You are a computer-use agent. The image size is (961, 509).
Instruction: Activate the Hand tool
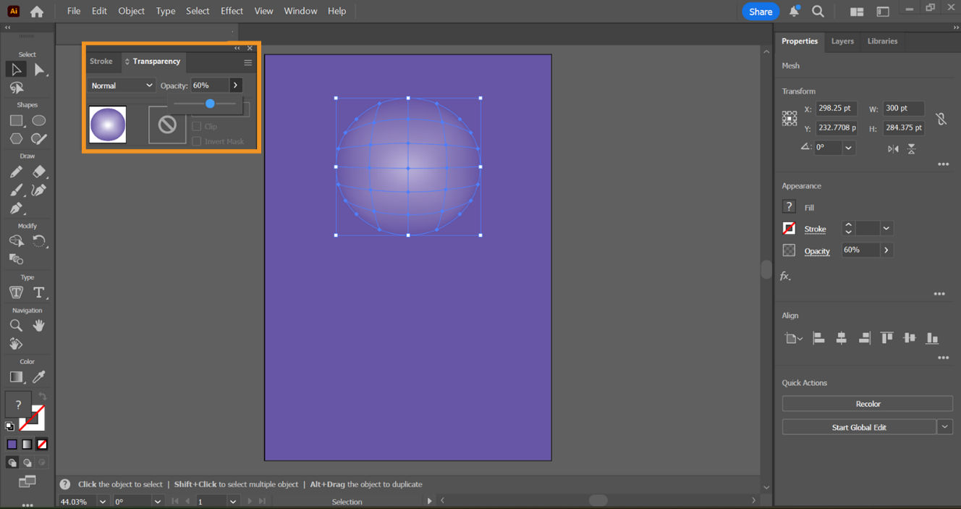pyautogui.click(x=39, y=325)
